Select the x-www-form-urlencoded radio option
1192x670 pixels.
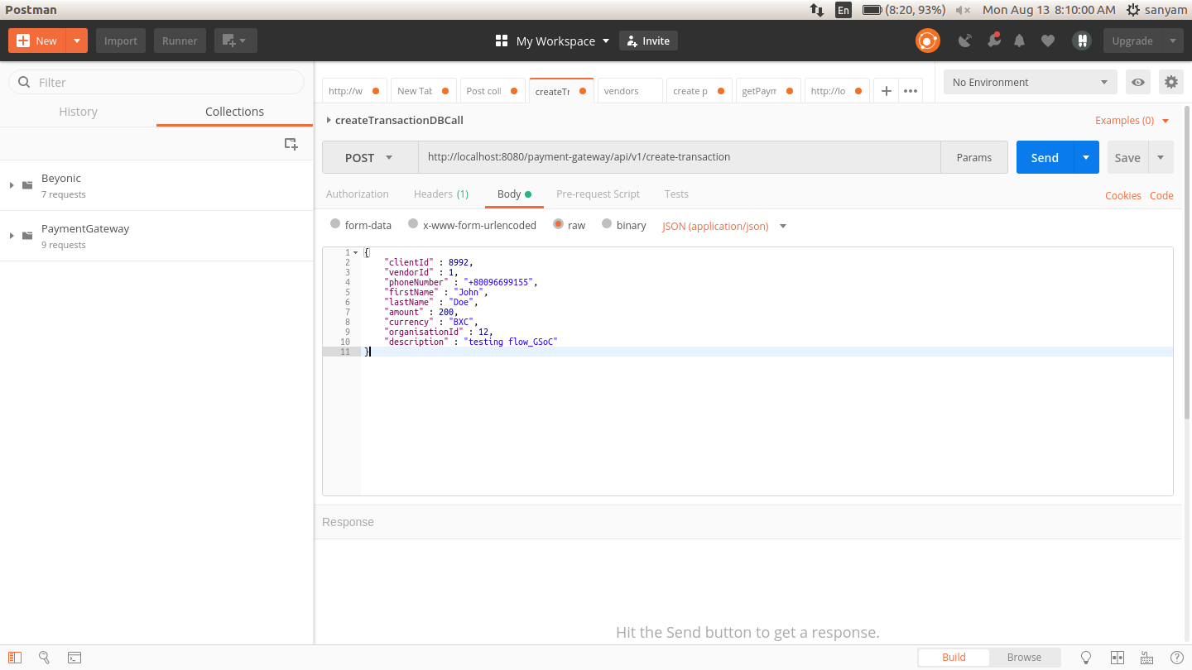coord(413,224)
